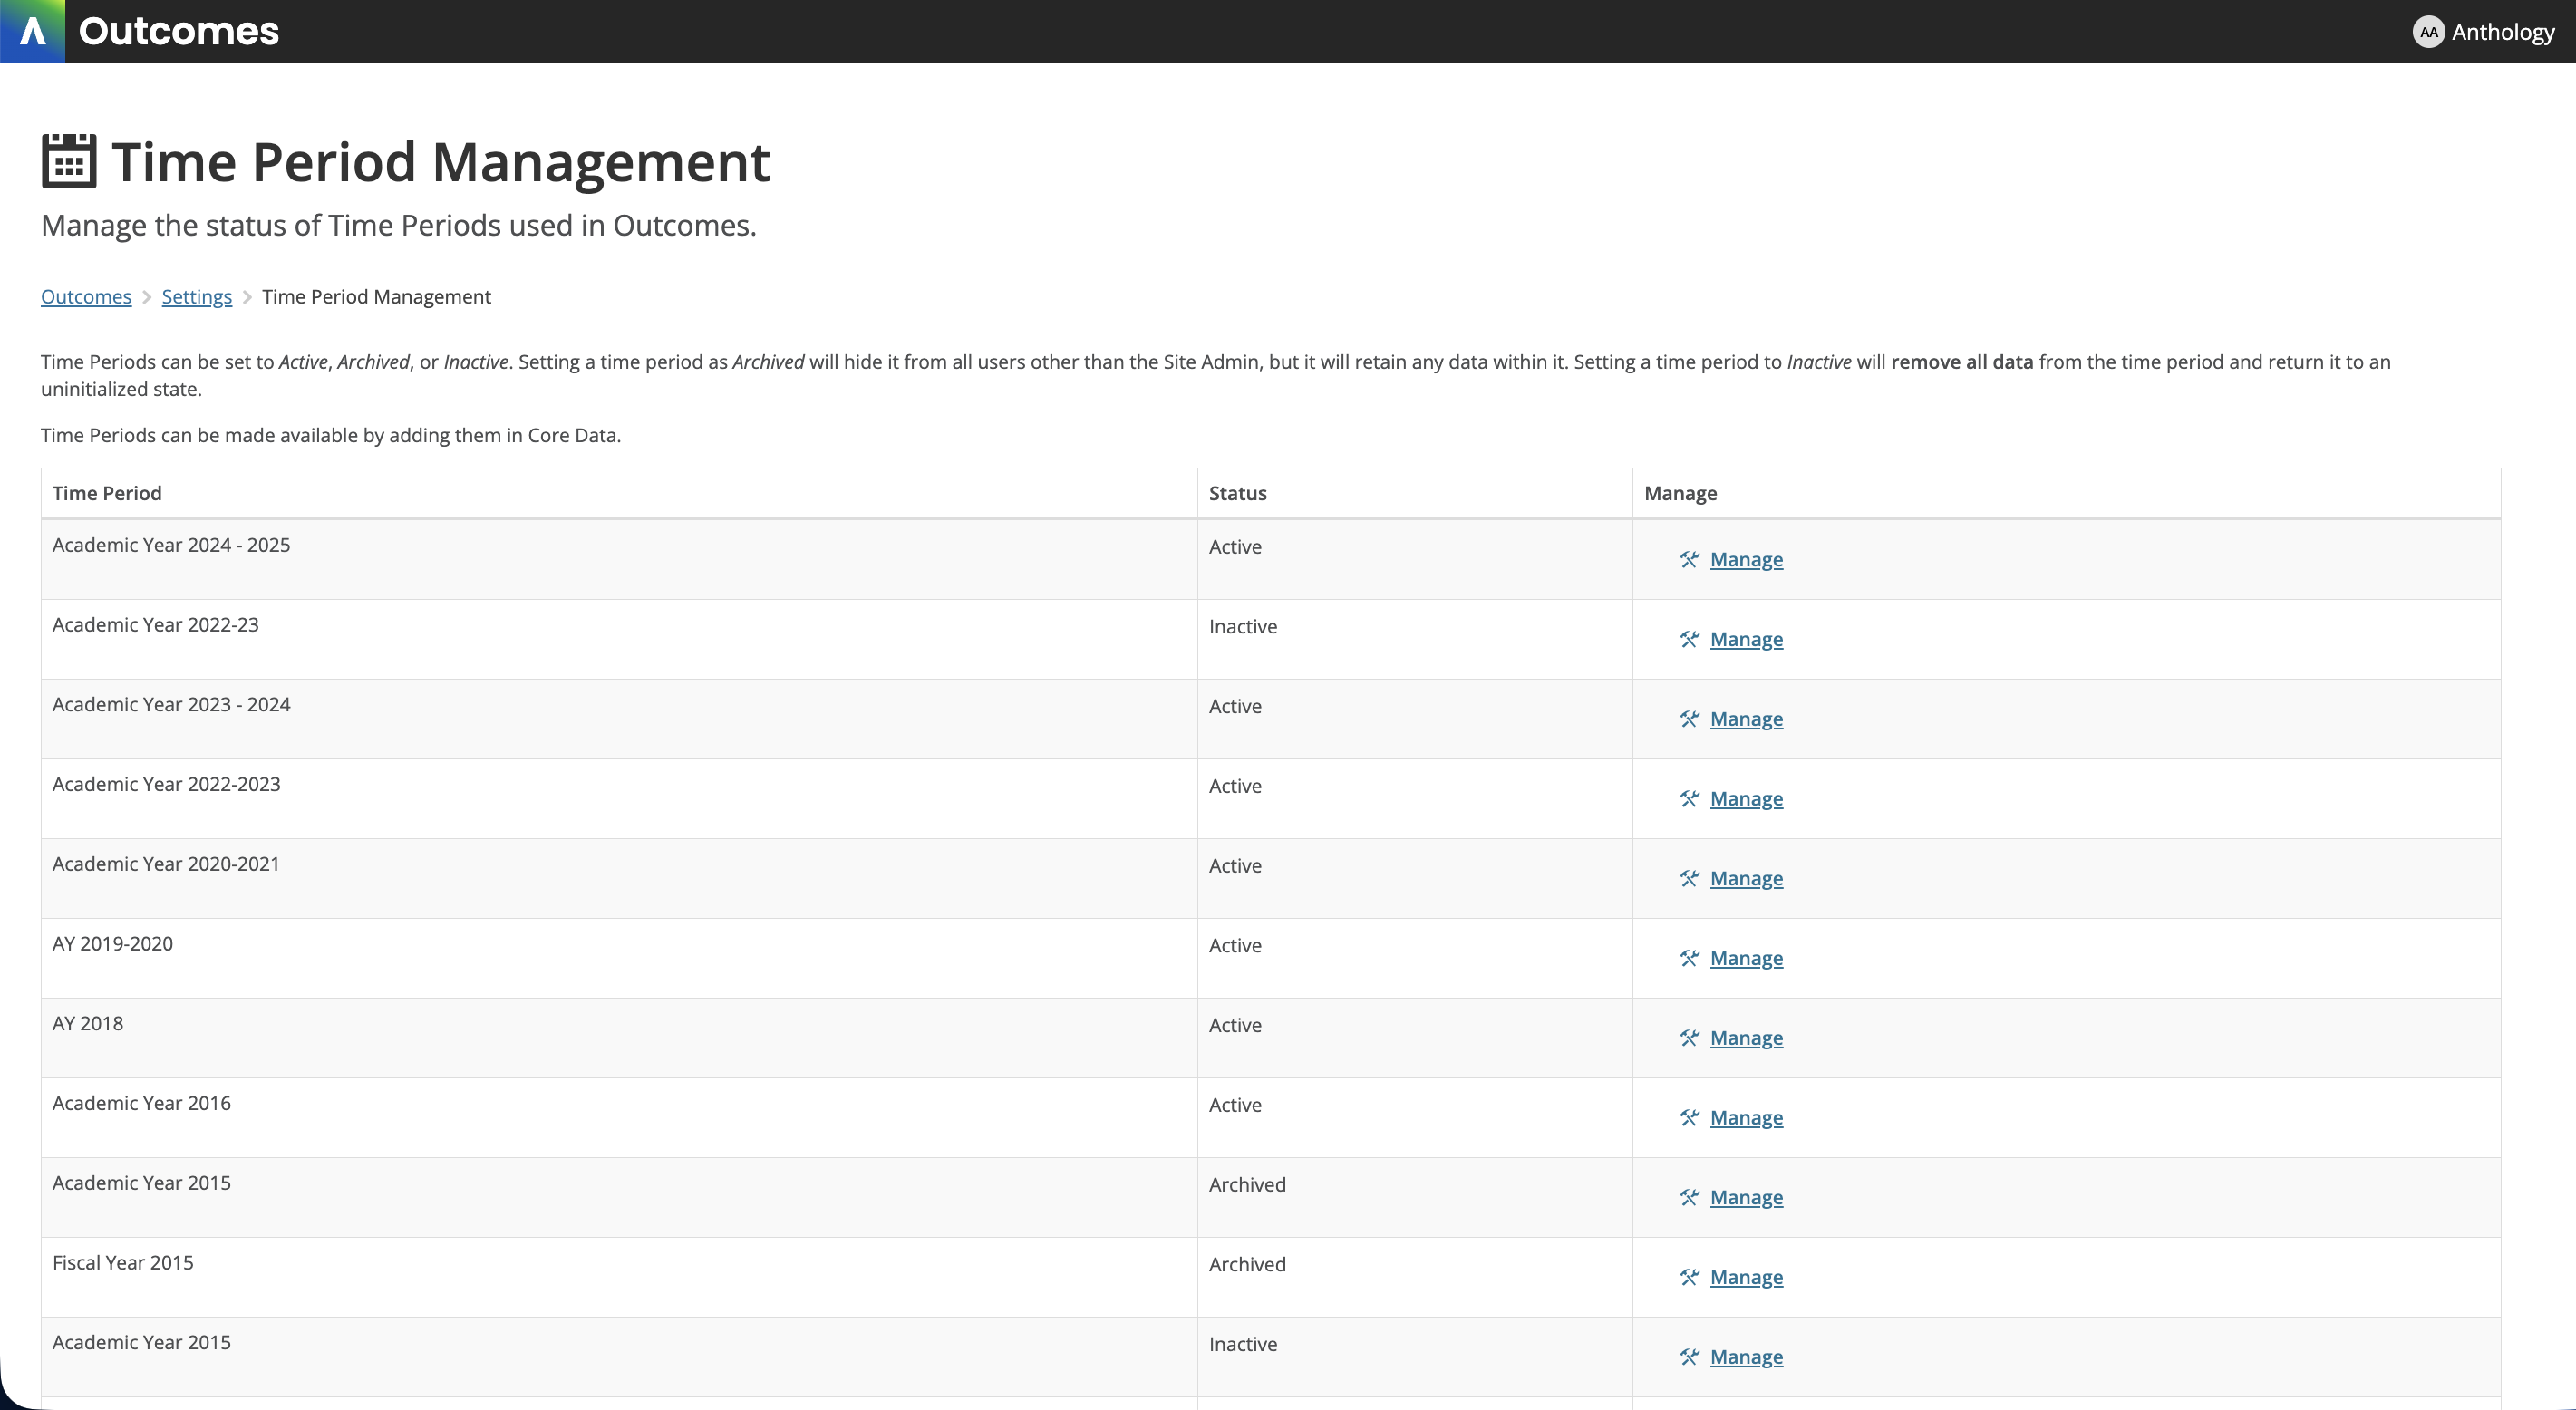Click tools icon in AY 2018 row
2576x1410 pixels.
(1689, 1038)
